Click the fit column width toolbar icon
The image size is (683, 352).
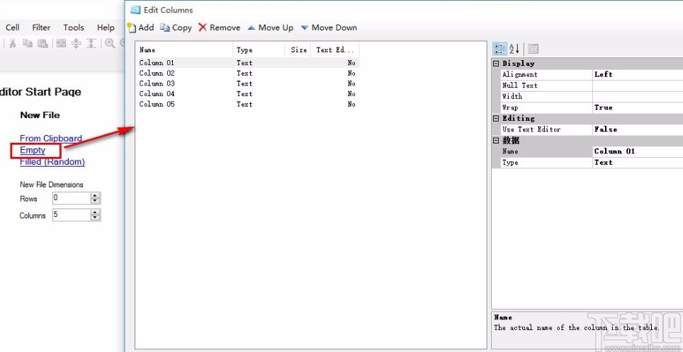[x=62, y=43]
